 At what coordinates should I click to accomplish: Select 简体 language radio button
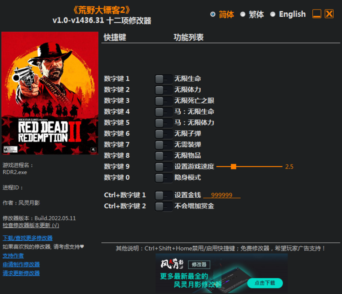pos(213,14)
